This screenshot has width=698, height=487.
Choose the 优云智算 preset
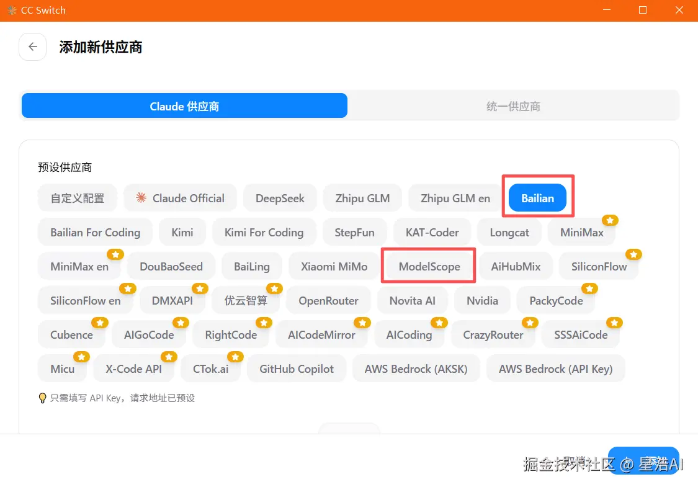pyautogui.click(x=246, y=300)
